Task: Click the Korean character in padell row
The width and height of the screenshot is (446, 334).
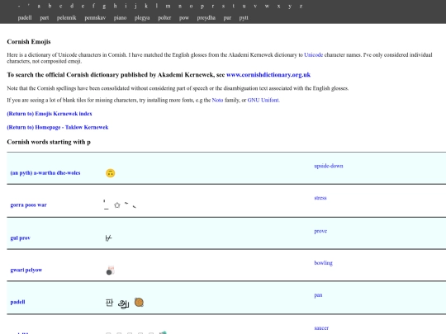Action: click(109, 303)
